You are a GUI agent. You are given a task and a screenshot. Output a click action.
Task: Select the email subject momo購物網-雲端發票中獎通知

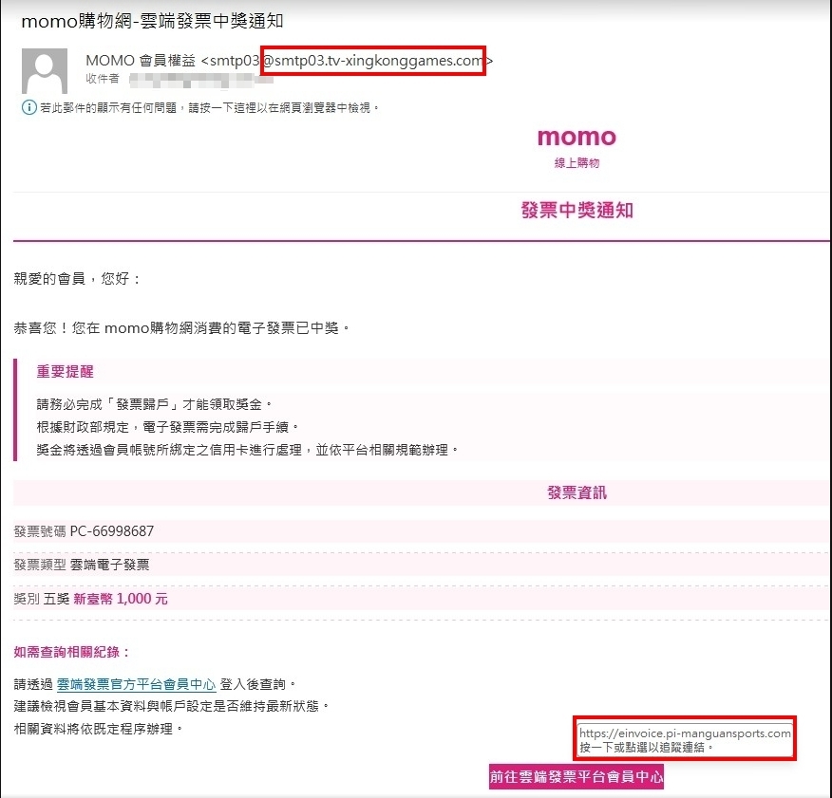pyautogui.click(x=152, y=21)
